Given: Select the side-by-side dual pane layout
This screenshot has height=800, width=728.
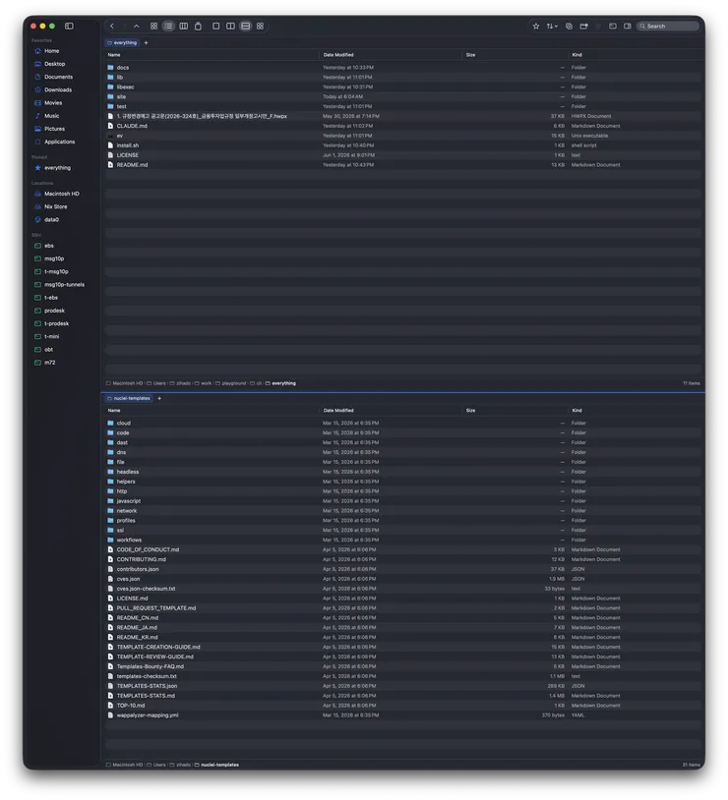Looking at the screenshot, I should click(x=231, y=26).
